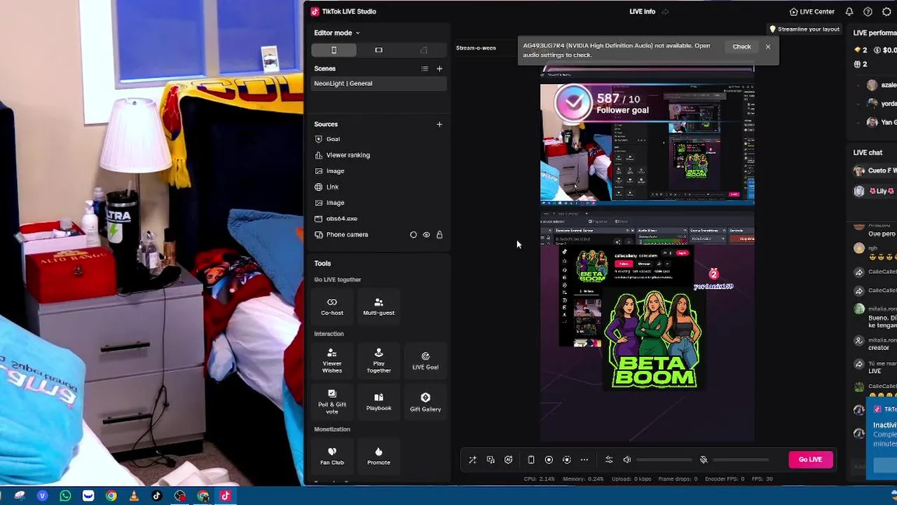Open Poll & Gift vote tool
The width and height of the screenshot is (897, 505).
click(332, 402)
